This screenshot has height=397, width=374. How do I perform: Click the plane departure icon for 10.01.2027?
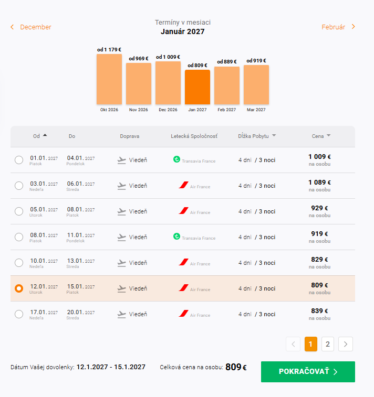(x=122, y=263)
